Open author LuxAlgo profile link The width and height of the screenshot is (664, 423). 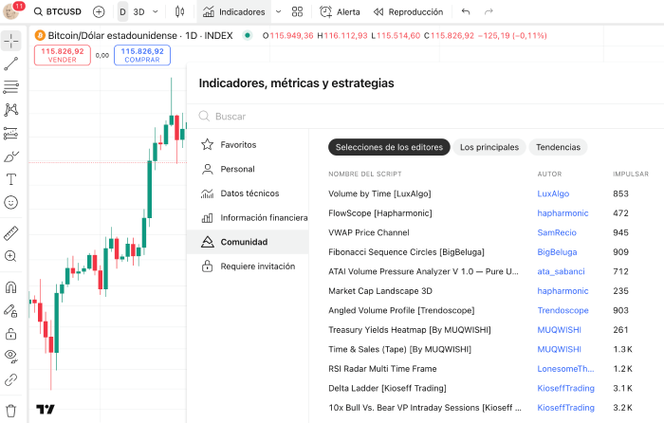click(553, 193)
